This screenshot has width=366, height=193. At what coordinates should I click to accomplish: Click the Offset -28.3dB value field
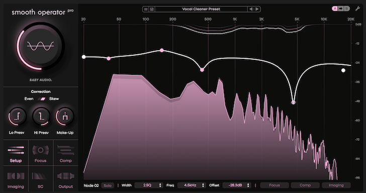[x=235, y=185]
